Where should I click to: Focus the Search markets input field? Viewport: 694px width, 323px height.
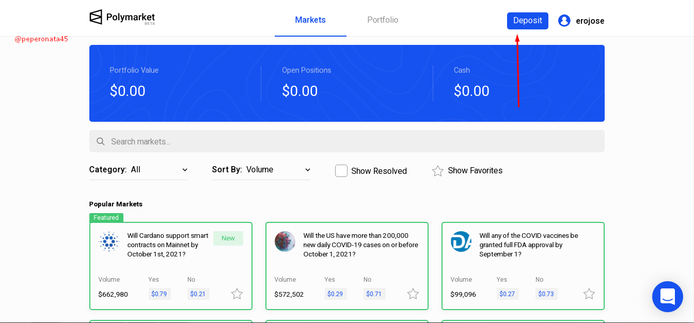tap(347, 141)
